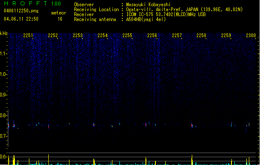Click the receiver text ICOM IC-575
The width and height of the screenshot is (260, 165).
[140, 14]
